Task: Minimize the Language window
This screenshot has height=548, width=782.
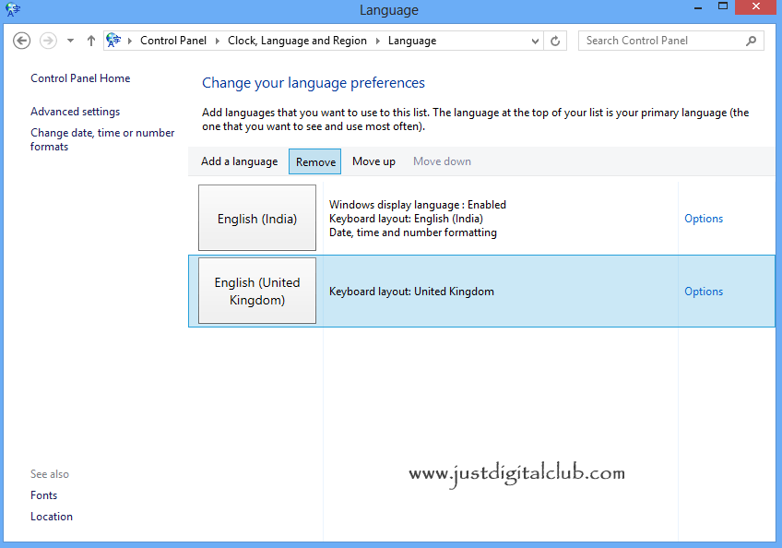Action: coord(698,7)
